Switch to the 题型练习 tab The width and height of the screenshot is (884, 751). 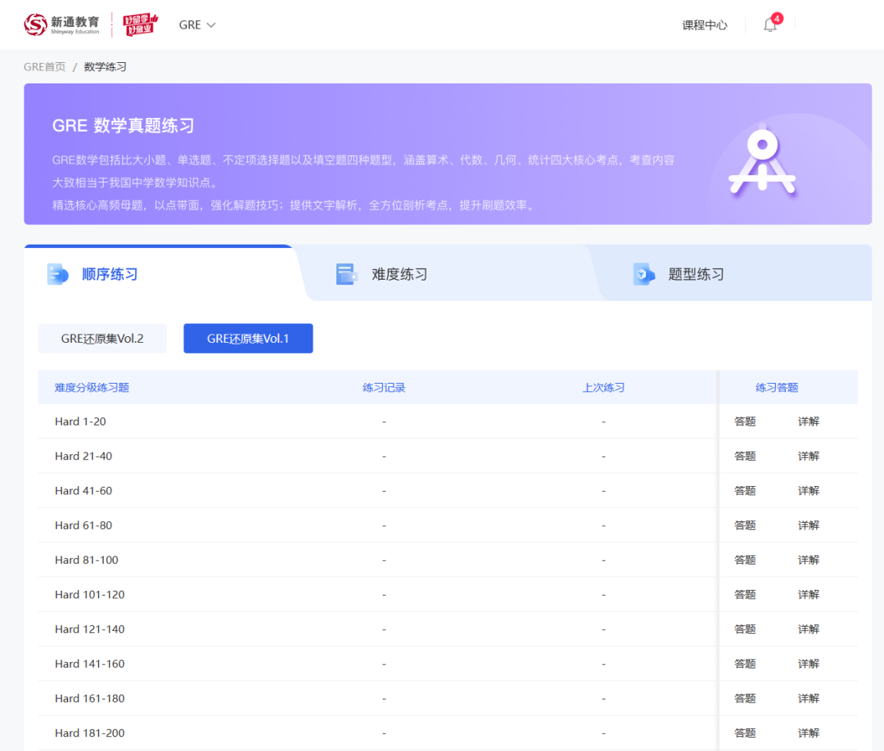pos(697,274)
